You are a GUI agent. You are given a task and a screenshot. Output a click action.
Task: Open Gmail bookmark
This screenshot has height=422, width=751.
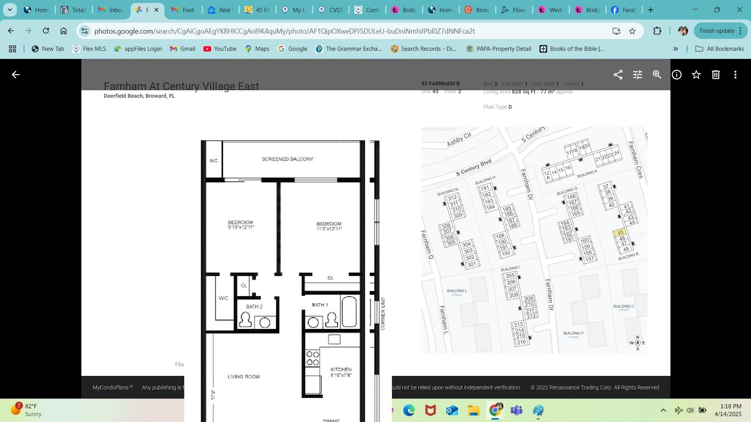(x=182, y=49)
